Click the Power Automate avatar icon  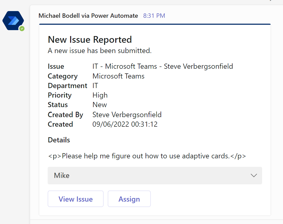pos(13,21)
